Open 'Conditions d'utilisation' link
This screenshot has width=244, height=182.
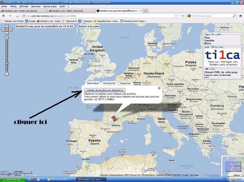coord(210,175)
